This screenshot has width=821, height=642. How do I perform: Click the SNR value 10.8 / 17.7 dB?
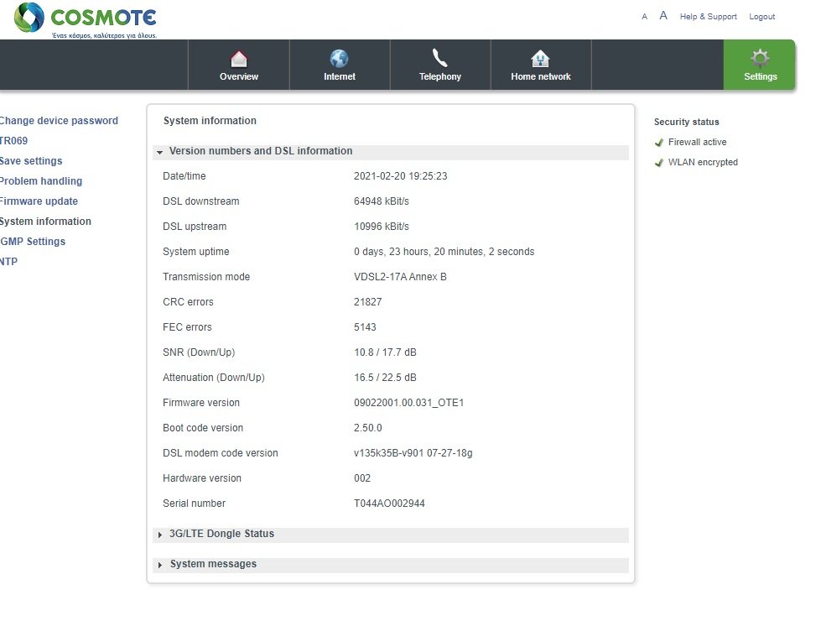coord(385,352)
